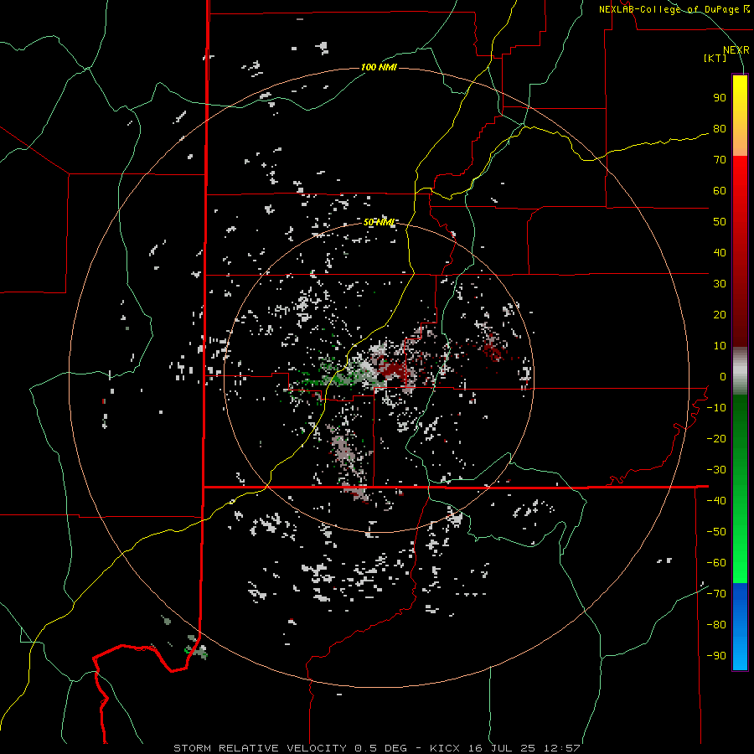Click the -80 value on velocity scale
Viewport: 754px width, 754px height.
[716, 625]
